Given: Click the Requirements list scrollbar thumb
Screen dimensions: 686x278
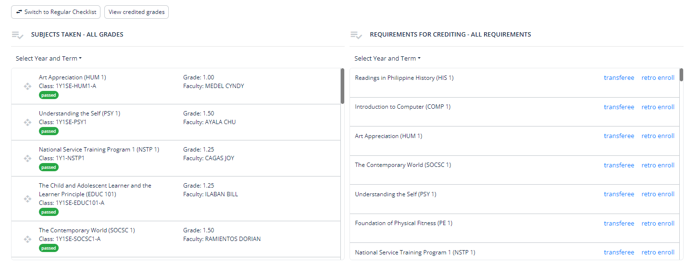Looking at the screenshot, I should 681,75.
